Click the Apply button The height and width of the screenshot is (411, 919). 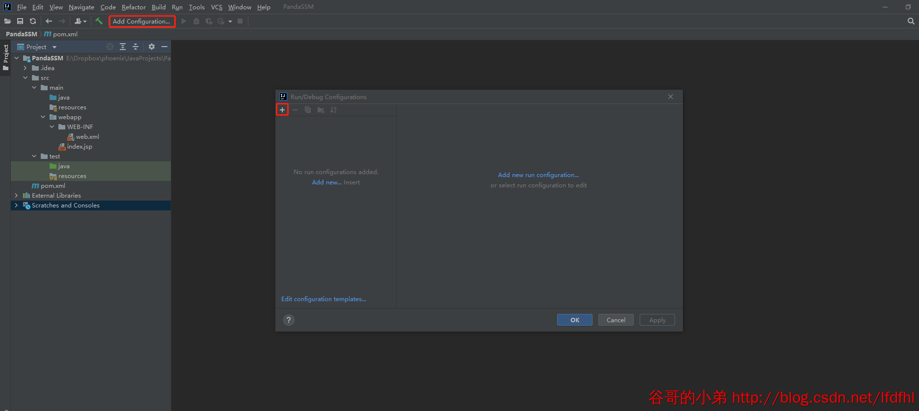657,320
